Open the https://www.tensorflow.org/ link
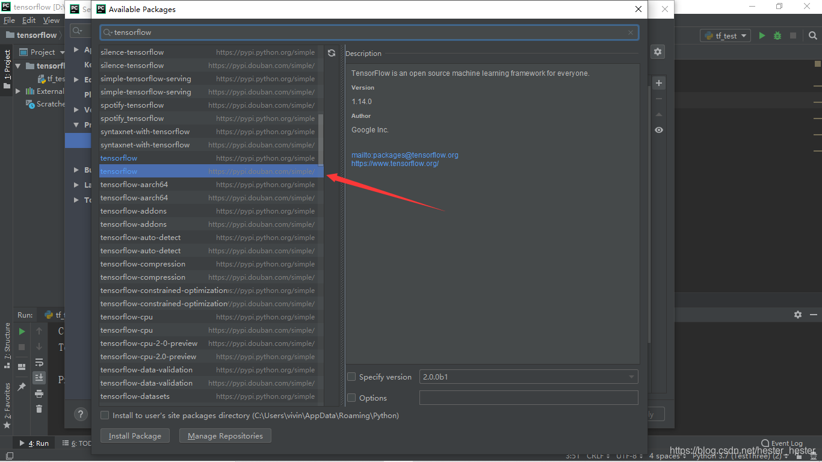822x462 pixels. 395,164
